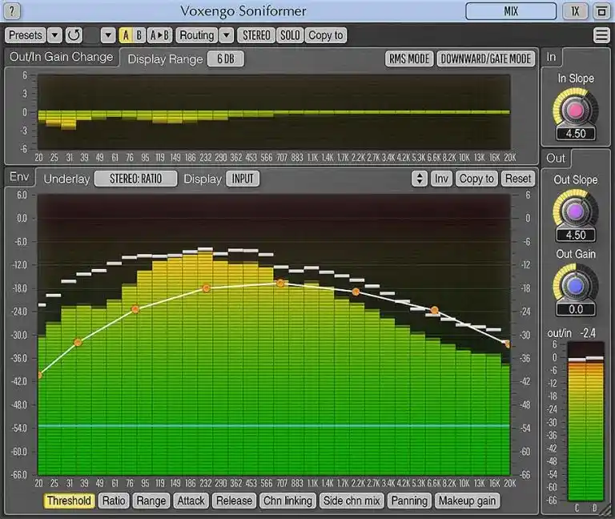615x519 pixels.
Task: Expand the Routing dropdown arrow
Action: pyautogui.click(x=227, y=35)
